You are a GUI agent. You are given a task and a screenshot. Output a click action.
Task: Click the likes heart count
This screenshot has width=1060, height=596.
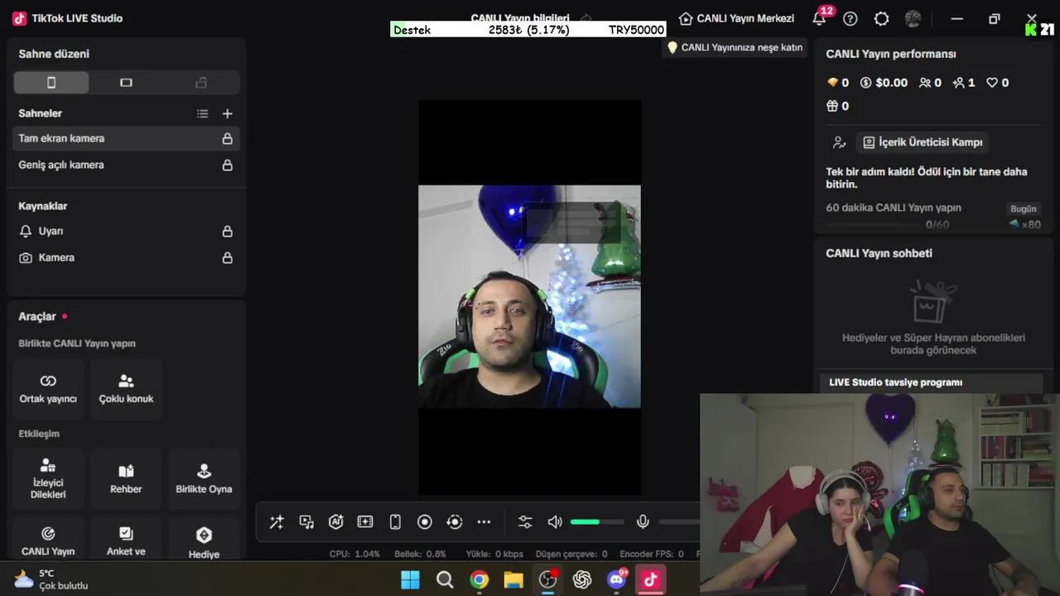[997, 83]
